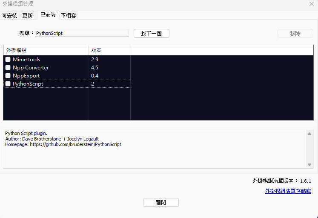Switch to the 更新 tab
This screenshot has height=218, width=318.
27,16
